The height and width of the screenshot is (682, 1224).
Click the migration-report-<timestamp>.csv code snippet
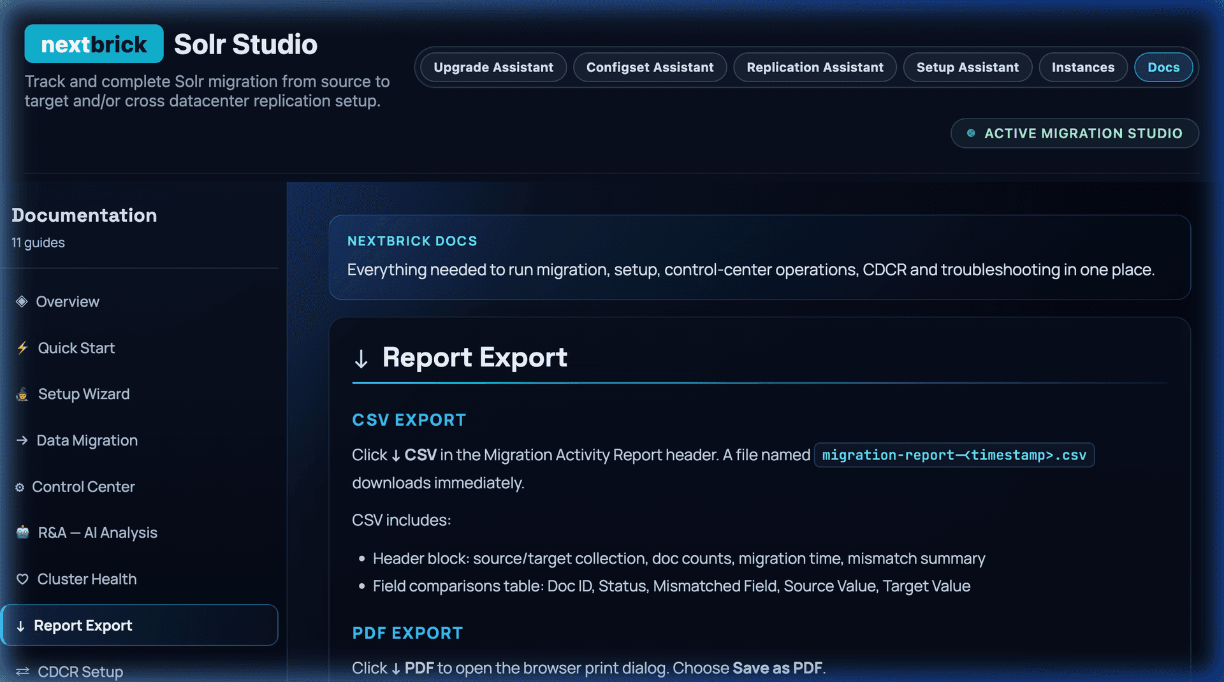[954, 455]
